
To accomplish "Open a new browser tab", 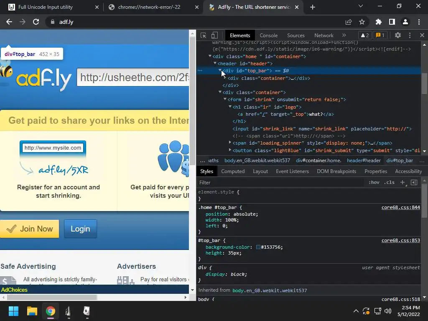I will click(x=313, y=7).
